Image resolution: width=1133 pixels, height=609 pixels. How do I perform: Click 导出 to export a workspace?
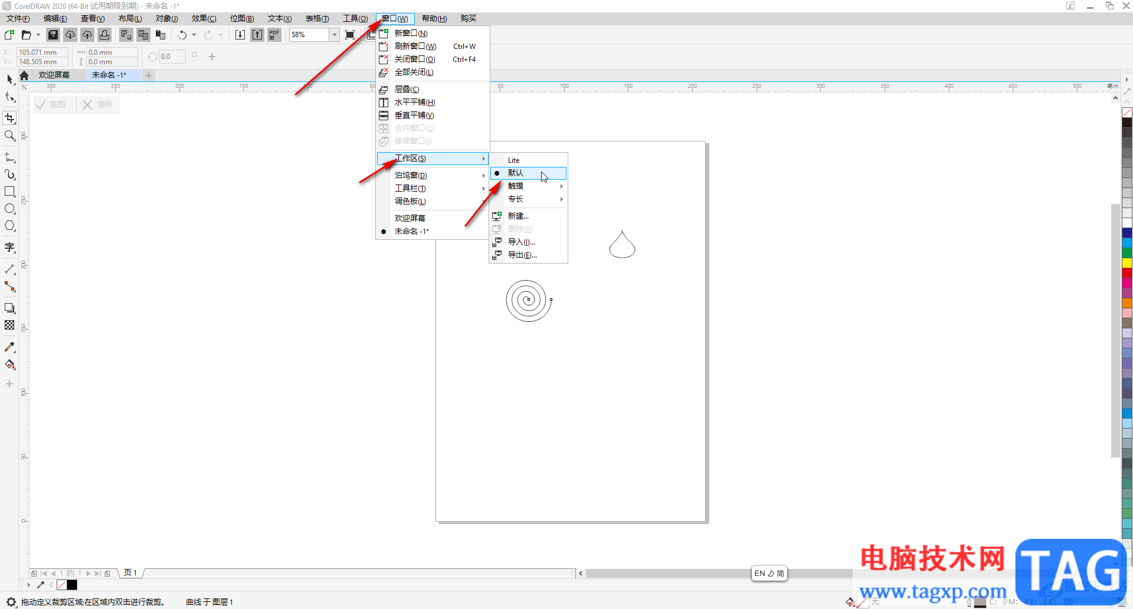click(529, 255)
